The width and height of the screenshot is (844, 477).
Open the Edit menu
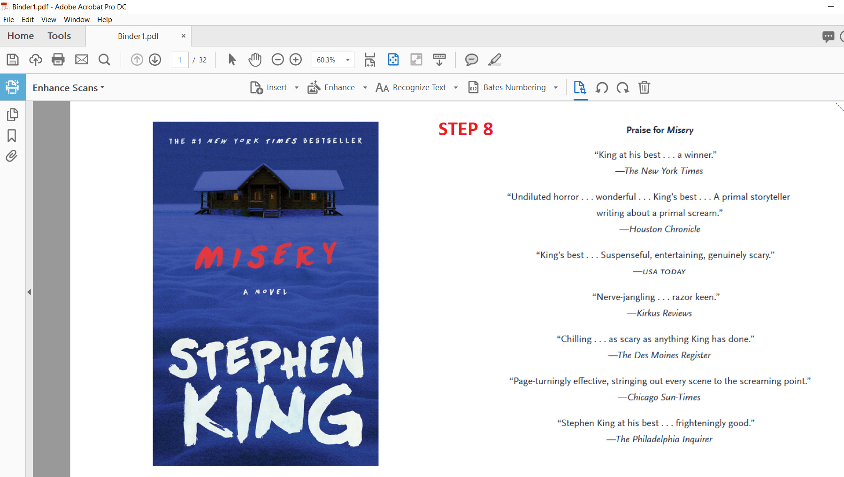28,20
